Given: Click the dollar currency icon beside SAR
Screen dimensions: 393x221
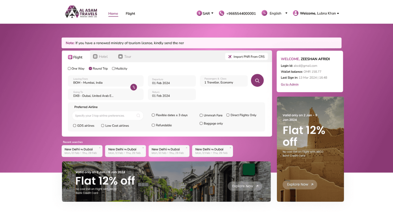Looking at the screenshot, I should 199,13.
